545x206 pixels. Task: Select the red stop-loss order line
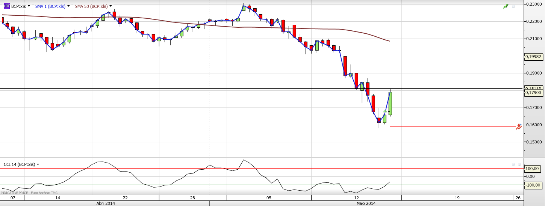[x=451, y=127]
